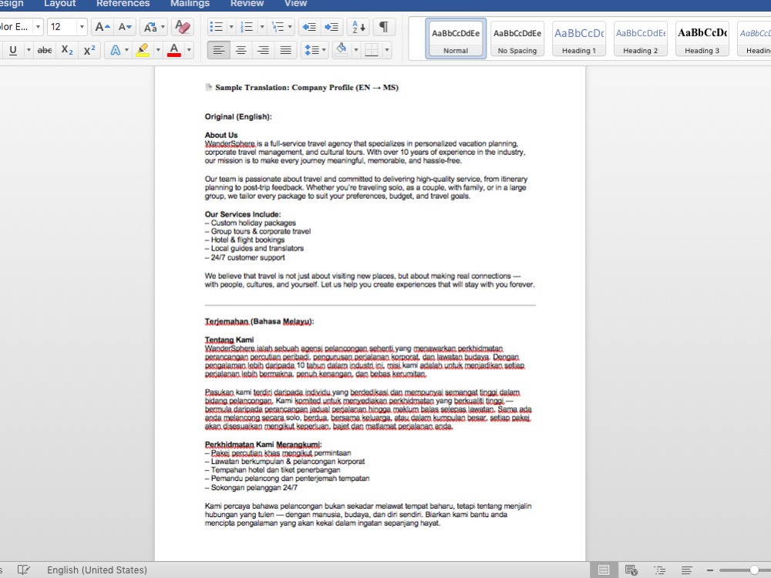Decrease paragraph indent

tap(309, 27)
